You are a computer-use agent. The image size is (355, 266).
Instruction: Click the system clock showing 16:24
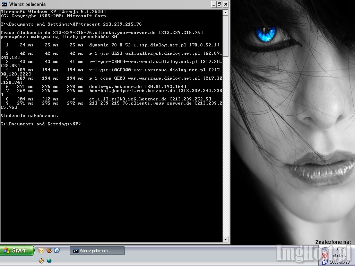click(x=340, y=249)
